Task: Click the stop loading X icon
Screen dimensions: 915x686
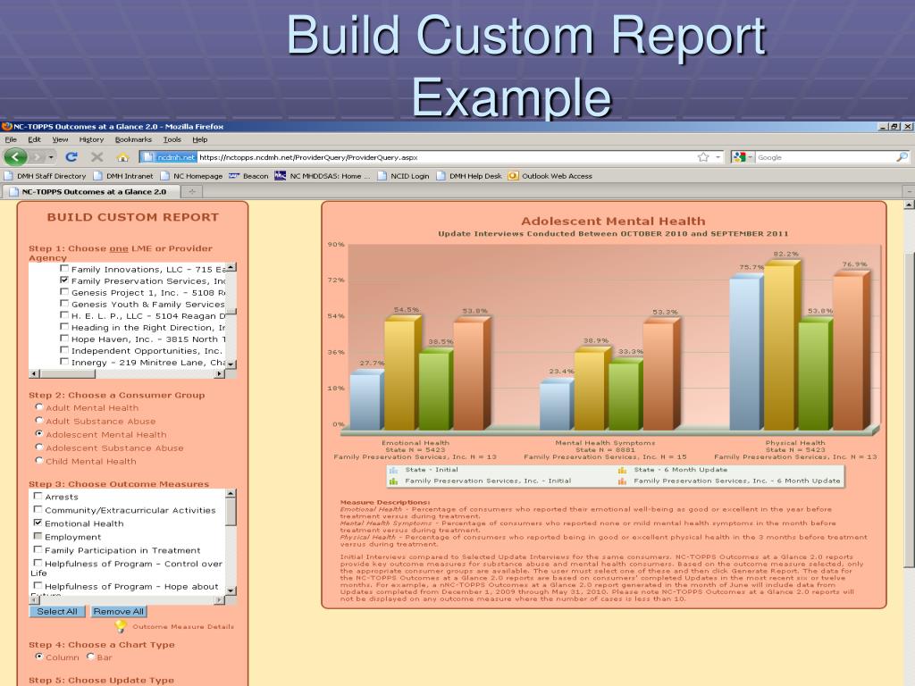Action: pyautogui.click(x=97, y=157)
